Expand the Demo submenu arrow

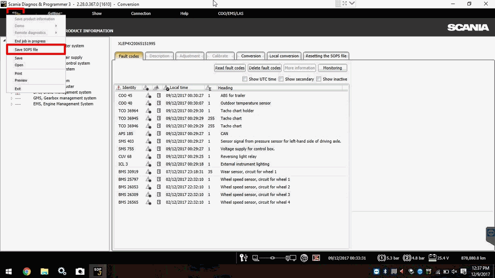click(x=56, y=26)
